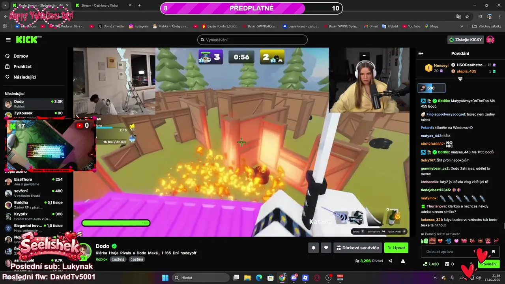Open the Instagram bookmark
Image resolution: width=505 pixels, height=284 pixels.
(139, 26)
